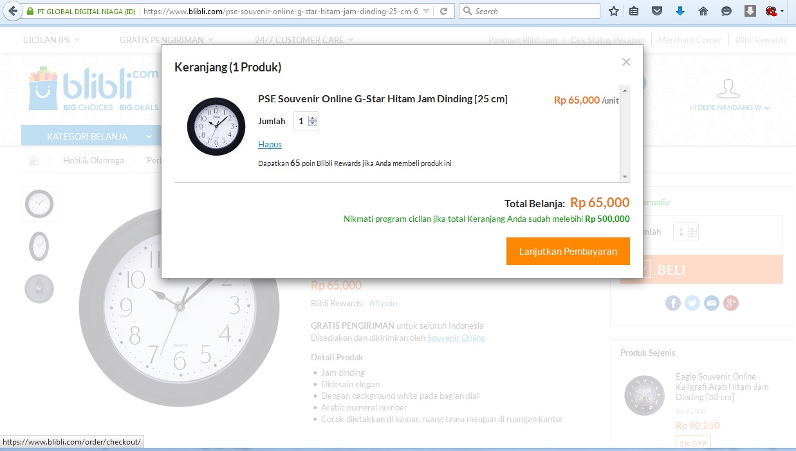The width and height of the screenshot is (796, 451).
Task: Click the browser back arrow button
Action: coord(11,11)
